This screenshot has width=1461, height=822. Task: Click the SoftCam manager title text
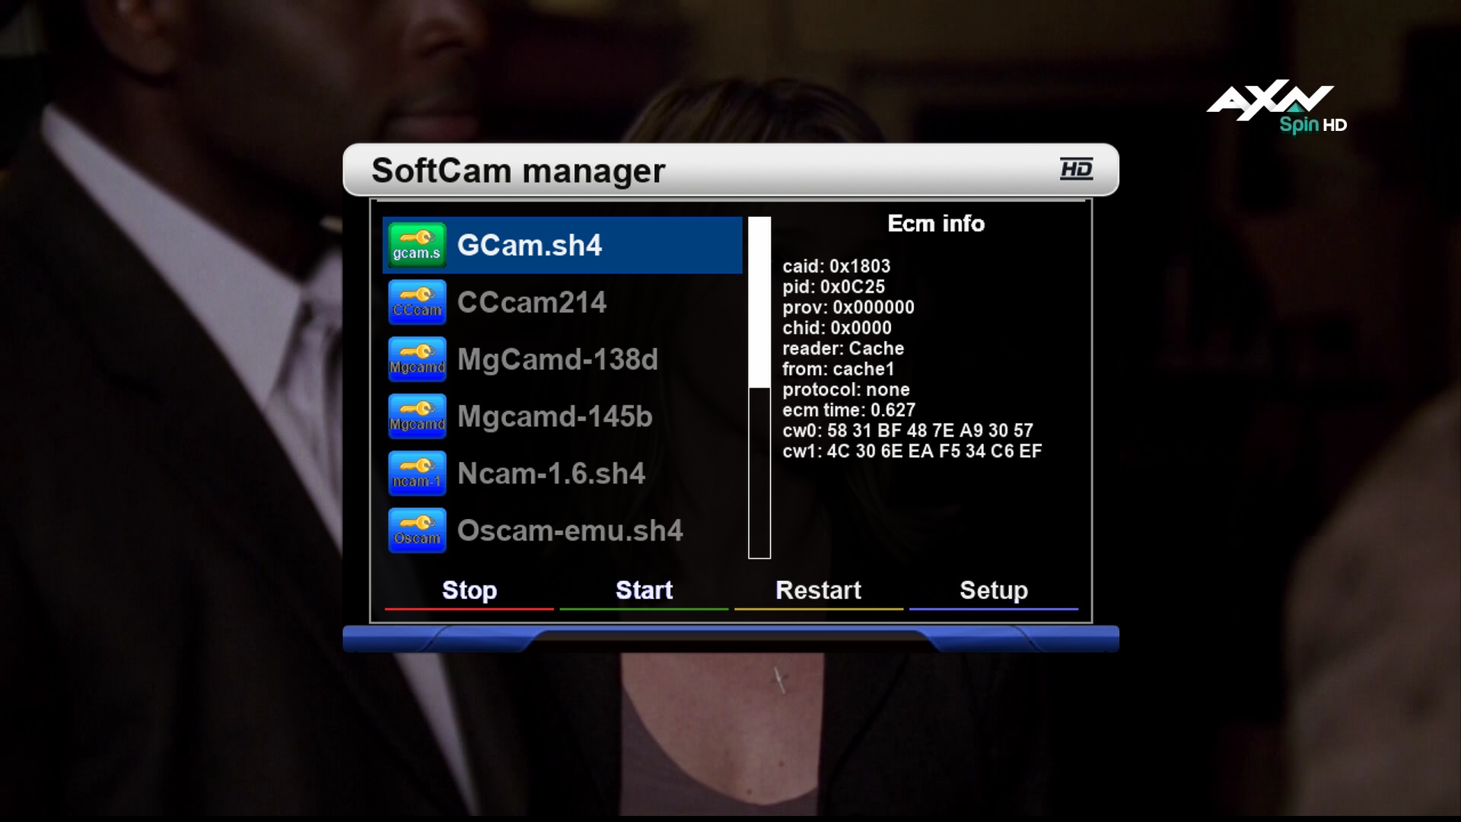tap(518, 170)
